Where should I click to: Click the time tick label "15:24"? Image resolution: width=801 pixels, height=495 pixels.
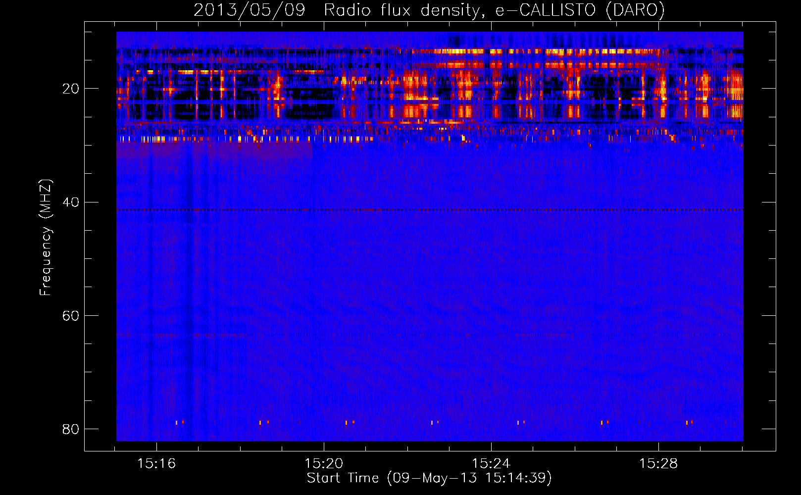point(491,464)
